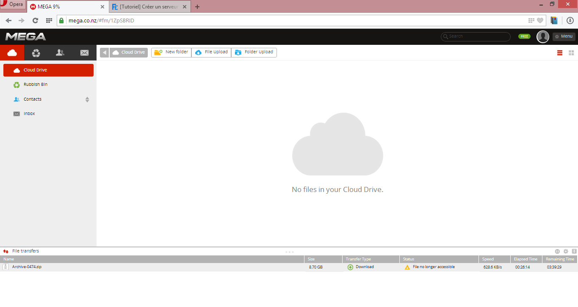This screenshot has height=307, width=578.
Task: Pause all file transfers
Action: 557,251
